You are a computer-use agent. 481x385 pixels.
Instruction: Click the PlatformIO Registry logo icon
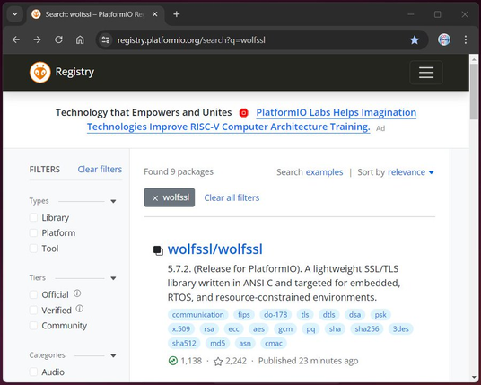point(40,73)
